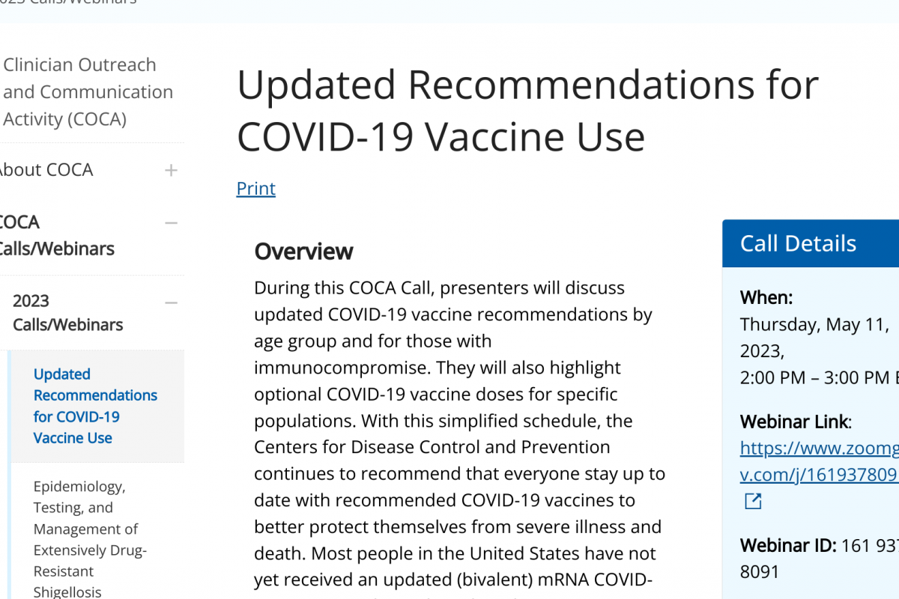Click the Print link
The image size is (899, 599).
(x=255, y=188)
